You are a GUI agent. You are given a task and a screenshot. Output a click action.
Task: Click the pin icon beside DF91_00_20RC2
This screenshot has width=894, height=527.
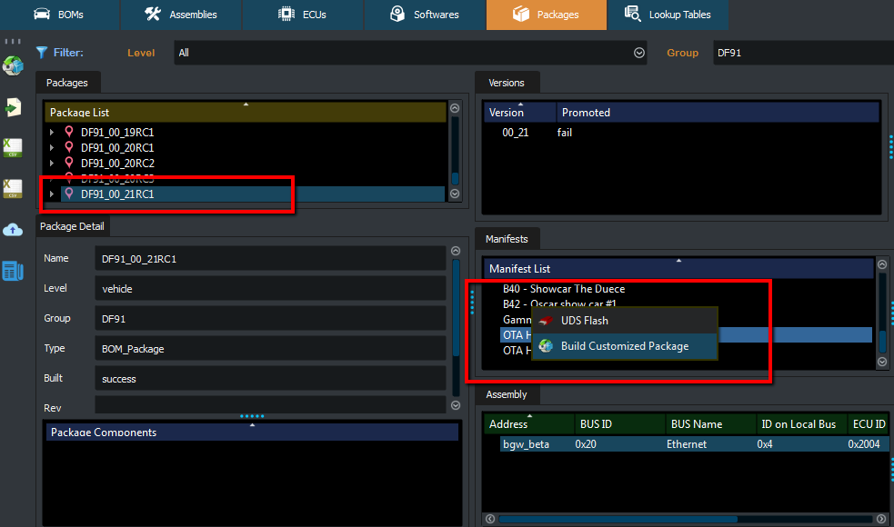point(69,163)
